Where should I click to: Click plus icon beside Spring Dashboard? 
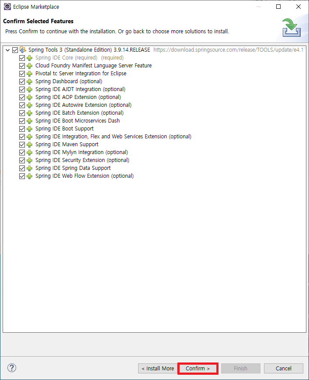click(30, 82)
